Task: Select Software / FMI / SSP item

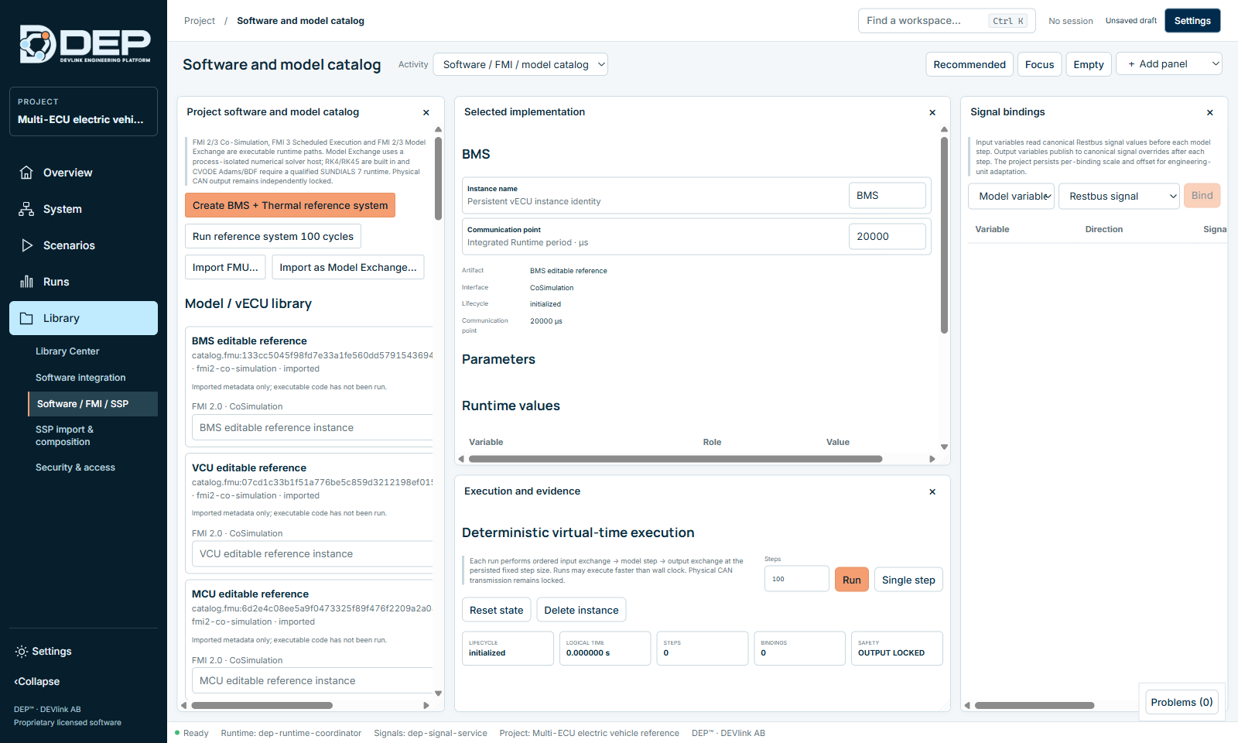Action: pyautogui.click(x=93, y=404)
